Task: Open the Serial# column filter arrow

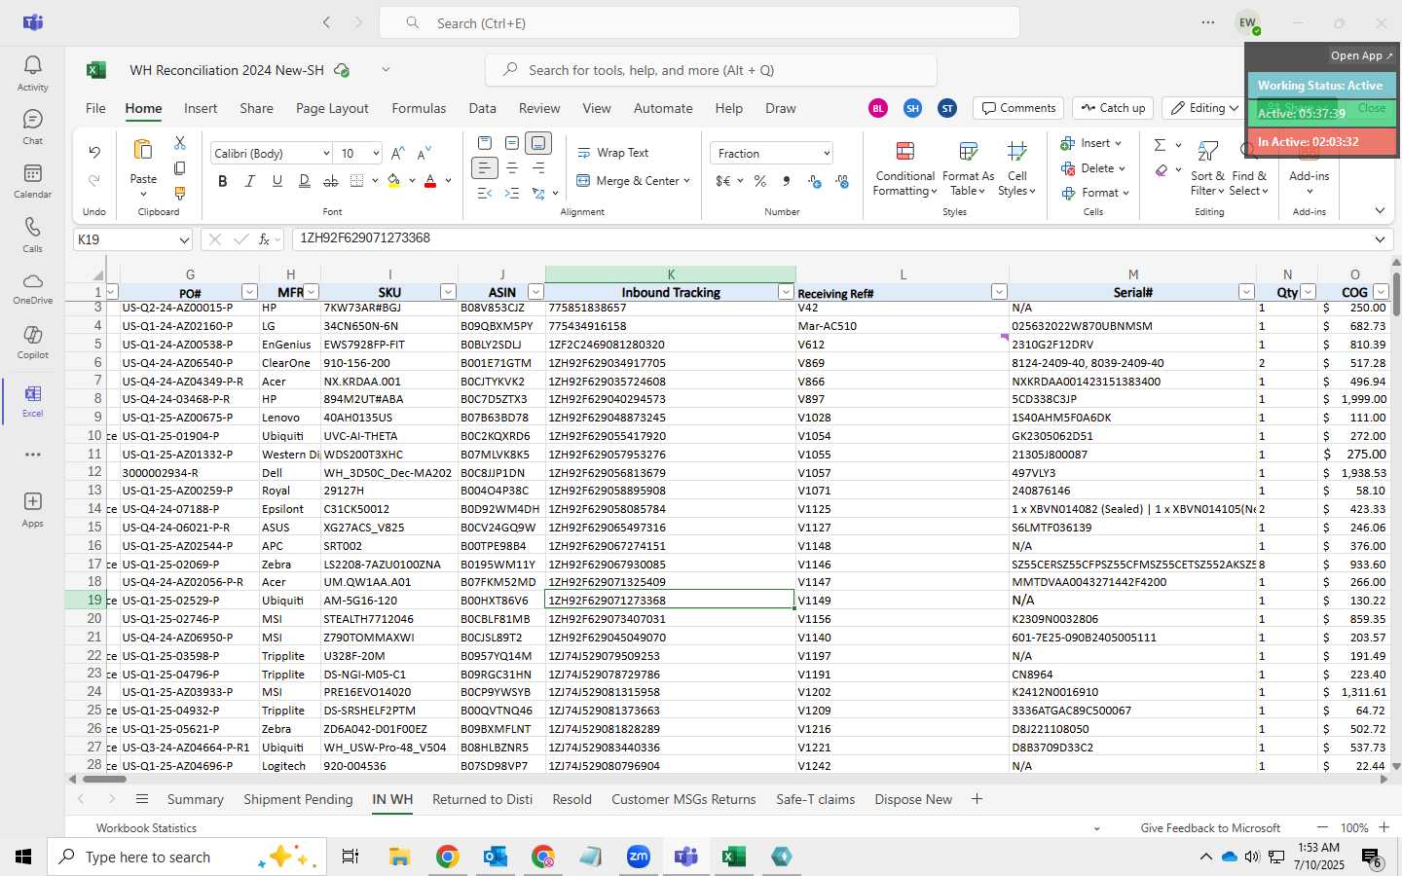Action: click(x=1246, y=292)
